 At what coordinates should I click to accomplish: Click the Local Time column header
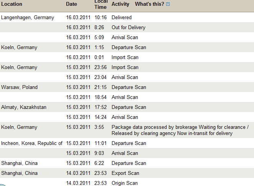pos(101,4)
